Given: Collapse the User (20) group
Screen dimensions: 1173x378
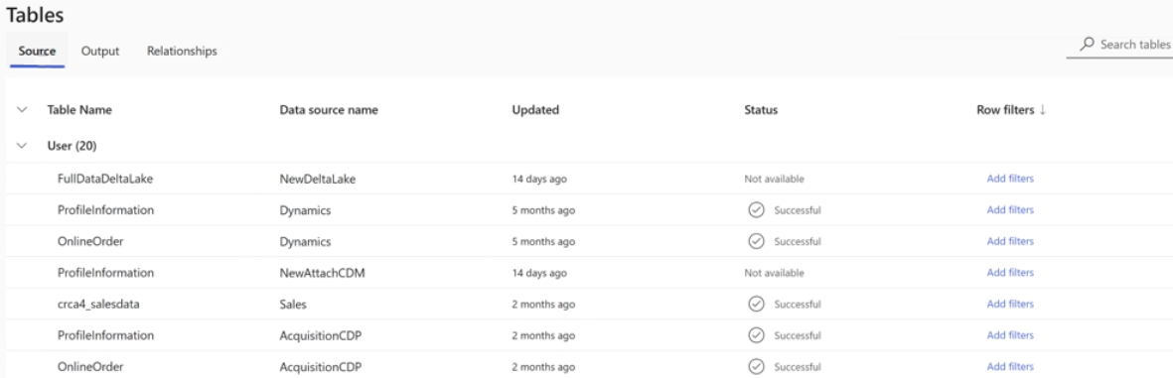Looking at the screenshot, I should [x=23, y=146].
